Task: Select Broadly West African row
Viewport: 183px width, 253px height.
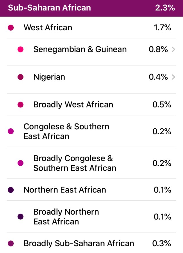Action: pyautogui.click(x=73, y=105)
